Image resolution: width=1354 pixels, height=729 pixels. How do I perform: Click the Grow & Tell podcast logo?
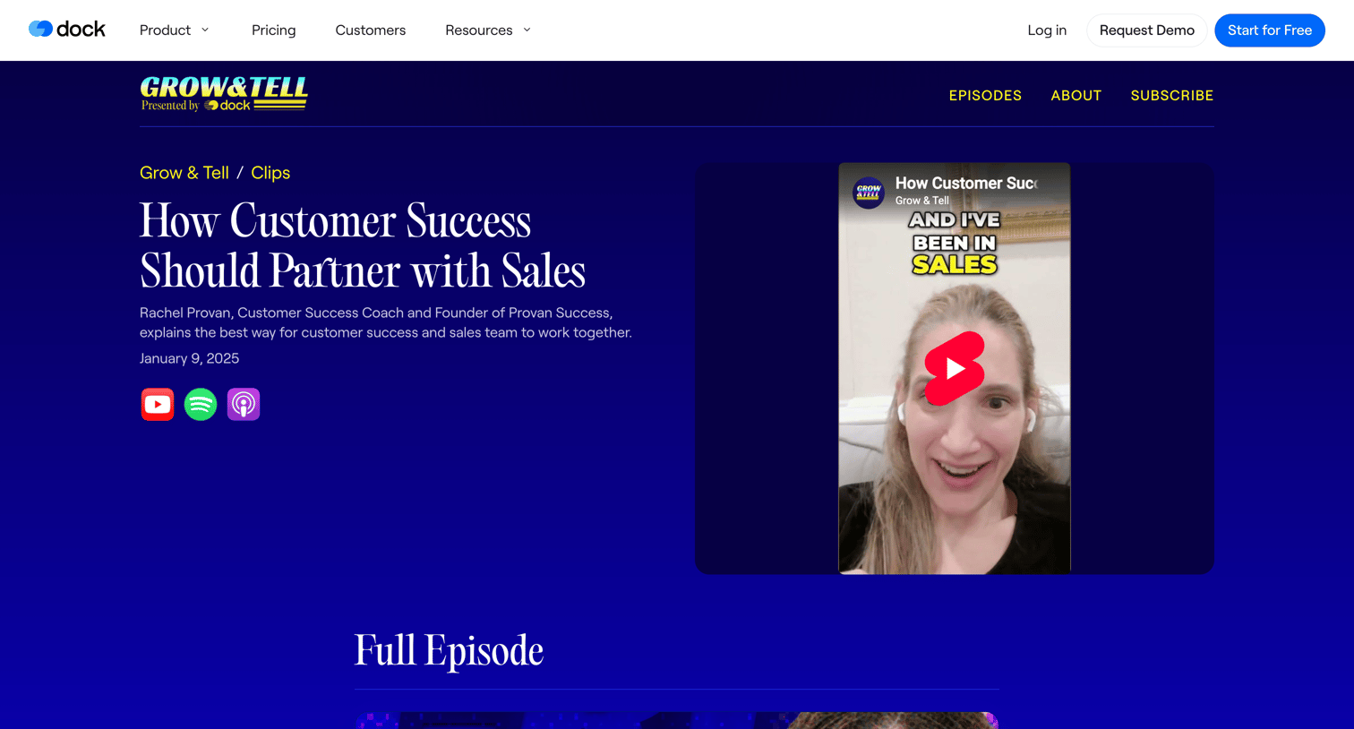224,94
